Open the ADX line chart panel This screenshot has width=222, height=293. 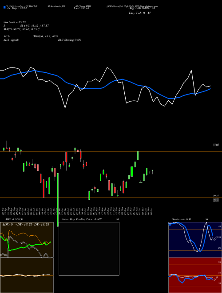click(27, 240)
